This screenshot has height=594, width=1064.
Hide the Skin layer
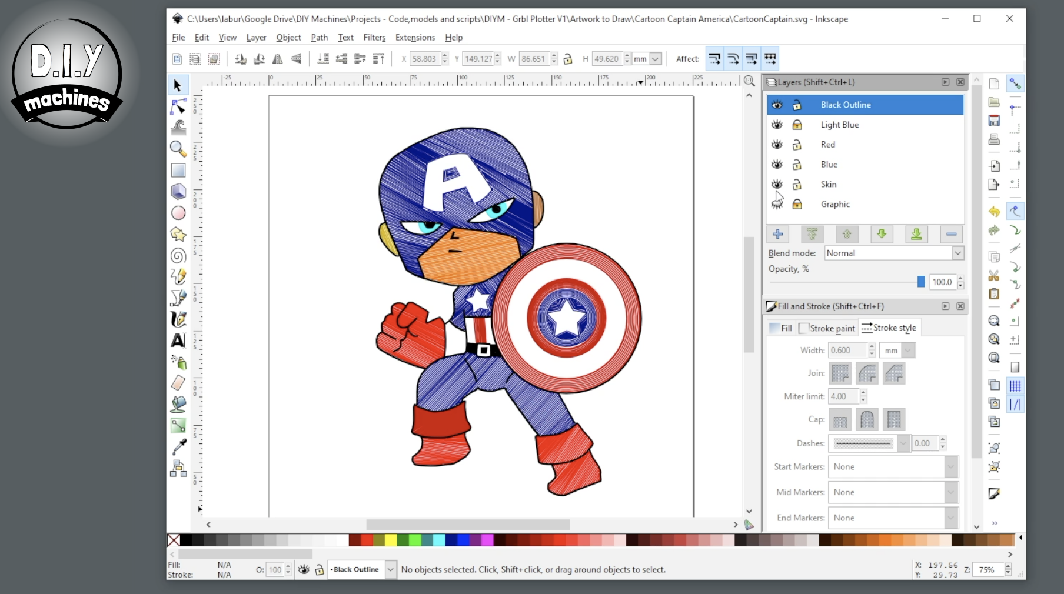pos(777,184)
